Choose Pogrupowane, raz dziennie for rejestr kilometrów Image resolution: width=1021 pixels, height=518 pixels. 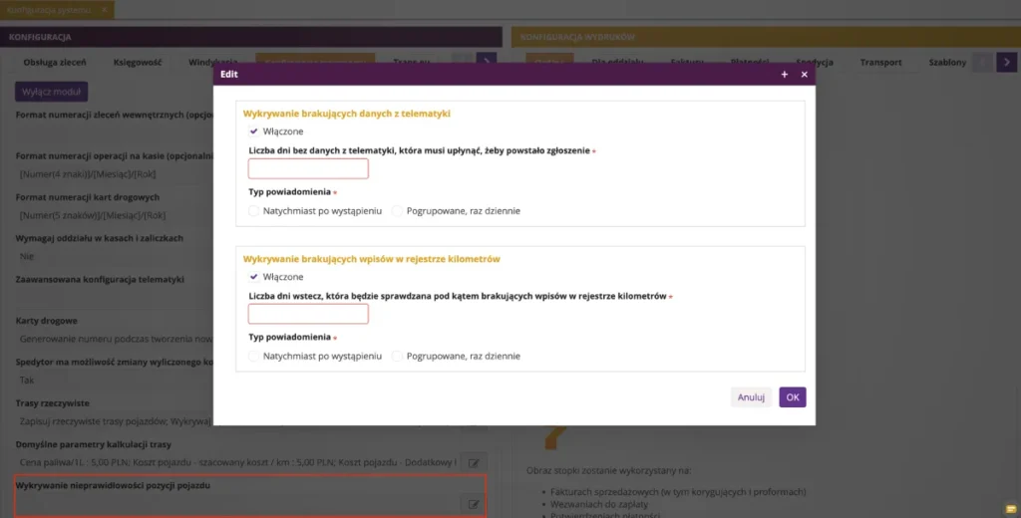397,356
